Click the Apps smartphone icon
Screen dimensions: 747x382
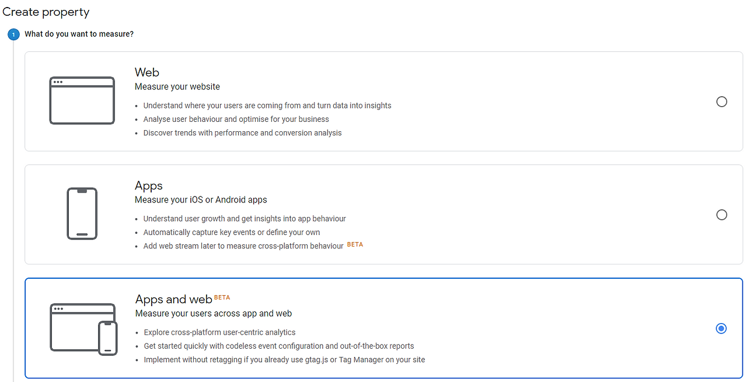point(82,213)
